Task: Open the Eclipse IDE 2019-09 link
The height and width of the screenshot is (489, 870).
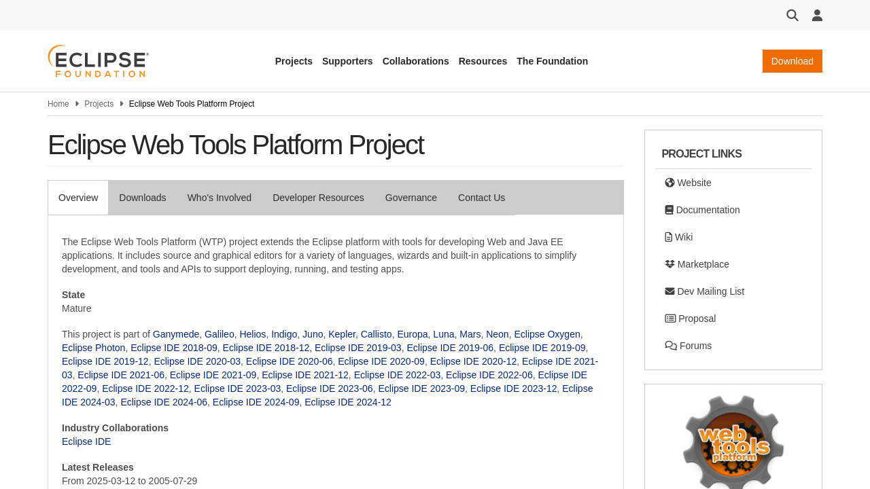Action: (542, 348)
